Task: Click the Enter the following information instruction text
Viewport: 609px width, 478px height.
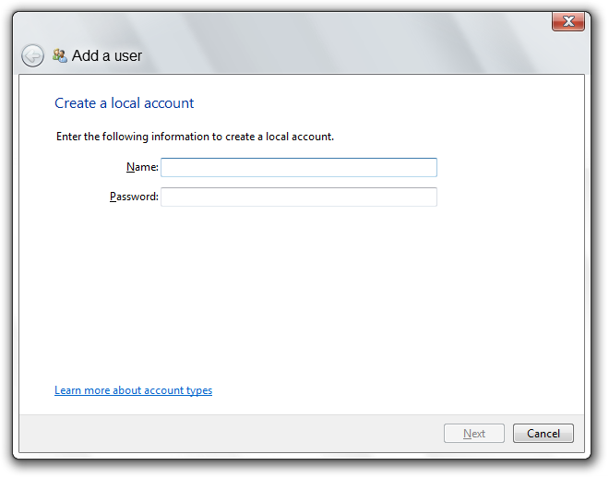Action: (x=195, y=137)
